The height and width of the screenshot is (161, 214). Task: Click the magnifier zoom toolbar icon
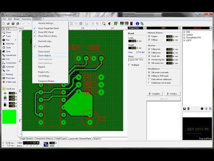pos(104,24)
